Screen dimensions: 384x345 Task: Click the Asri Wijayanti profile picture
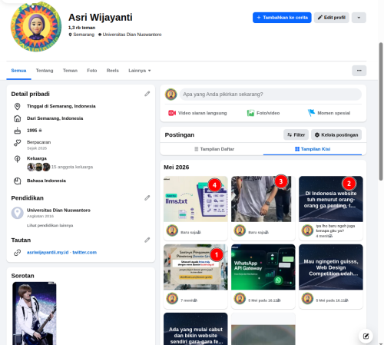coord(36,26)
